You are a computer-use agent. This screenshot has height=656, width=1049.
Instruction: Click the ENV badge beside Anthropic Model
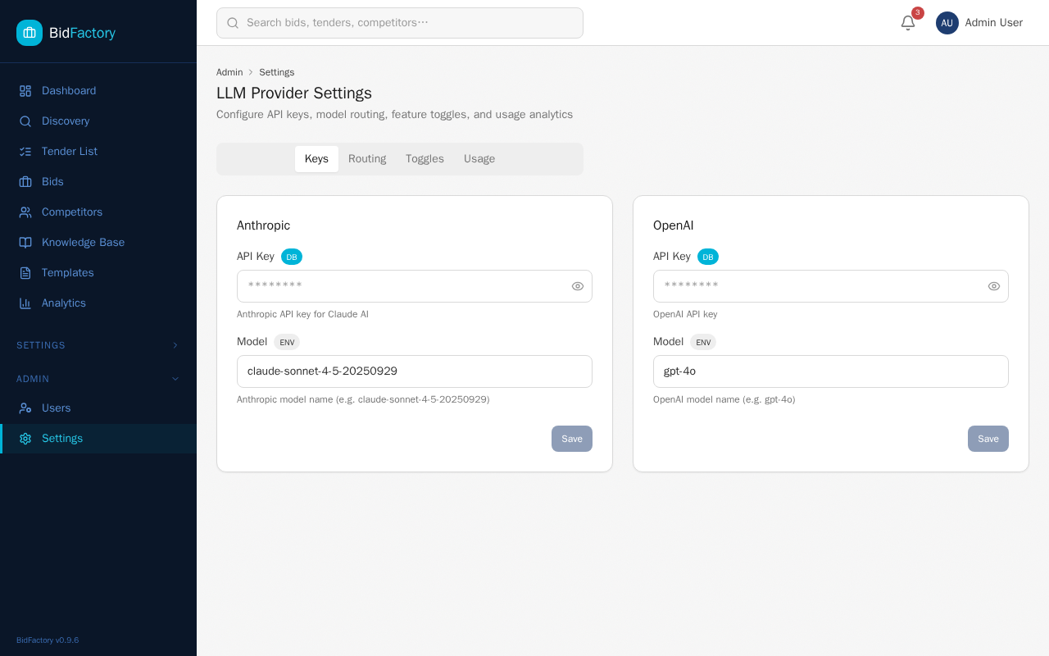[287, 342]
